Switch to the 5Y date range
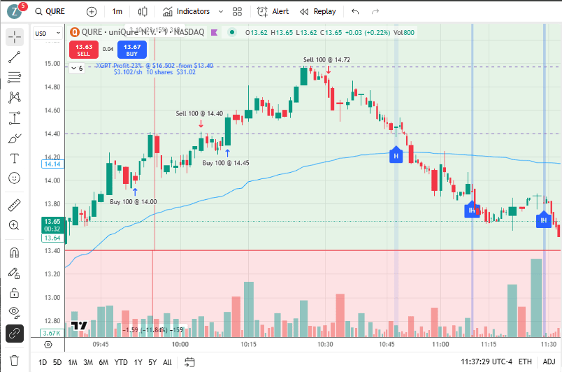The height and width of the screenshot is (372, 562). 152,362
